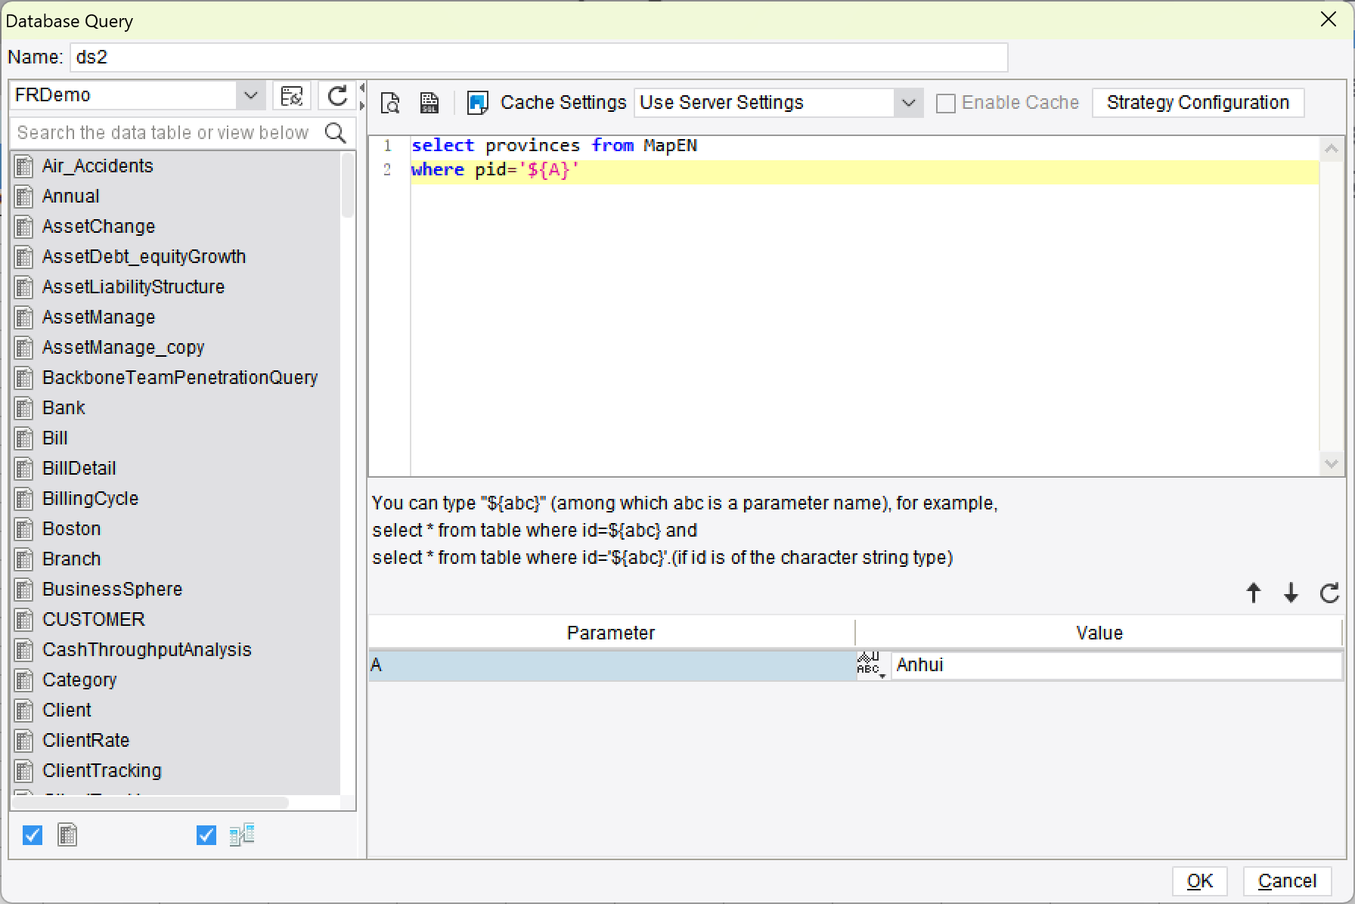This screenshot has height=904, width=1355.
Task: Cancel the Database Query dialog
Action: (x=1287, y=881)
